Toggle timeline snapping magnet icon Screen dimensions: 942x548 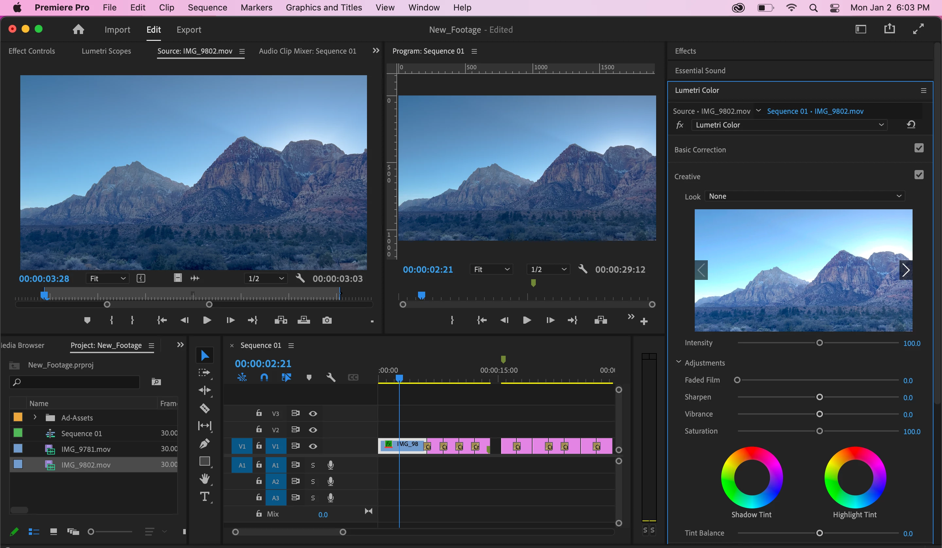pyautogui.click(x=264, y=378)
